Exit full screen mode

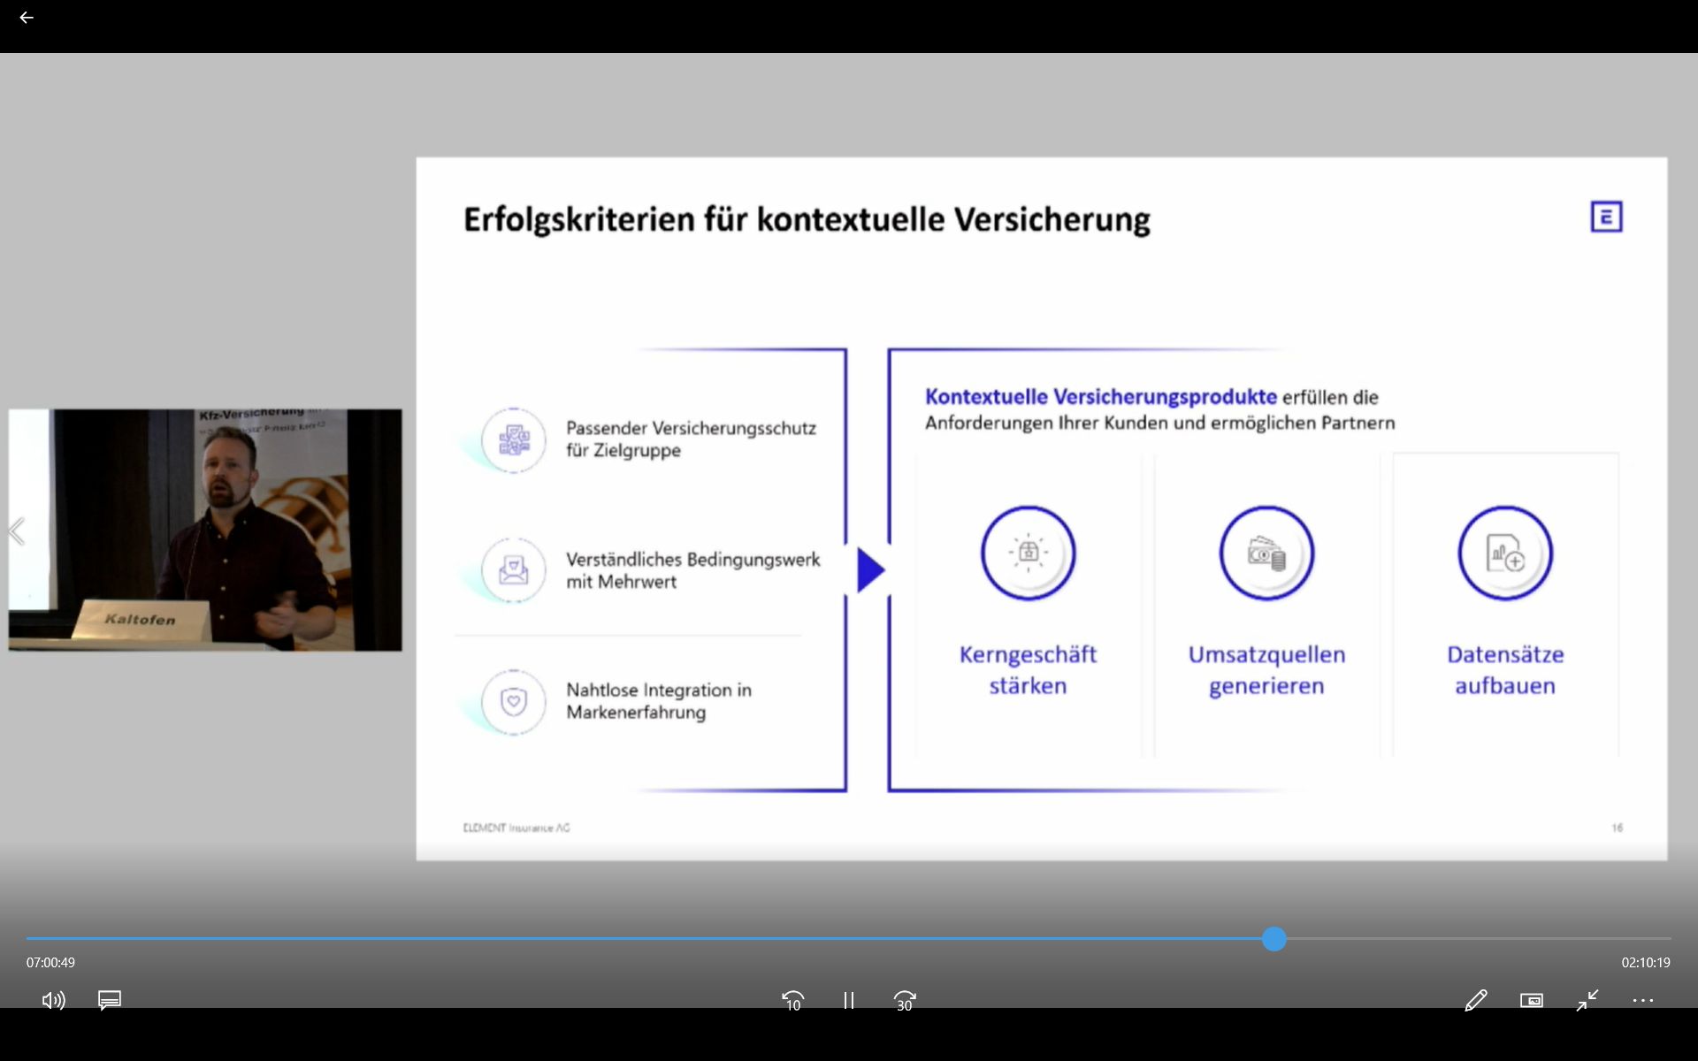(1587, 1000)
